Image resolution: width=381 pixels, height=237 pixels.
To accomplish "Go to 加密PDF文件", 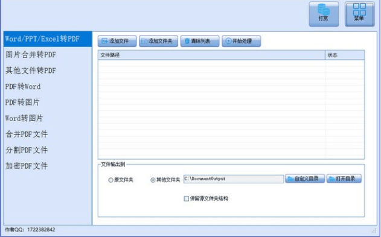I will coord(48,166).
